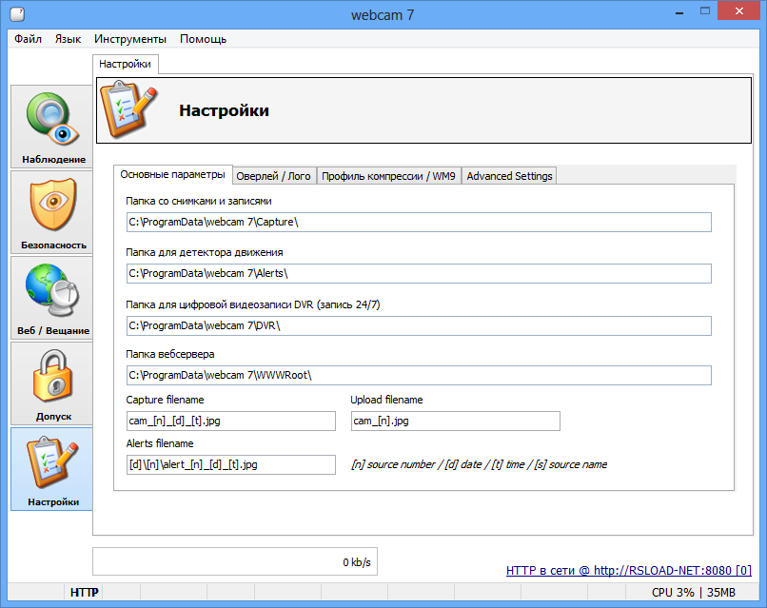
Task: Close the webcam 7 window
Action: coord(739,10)
